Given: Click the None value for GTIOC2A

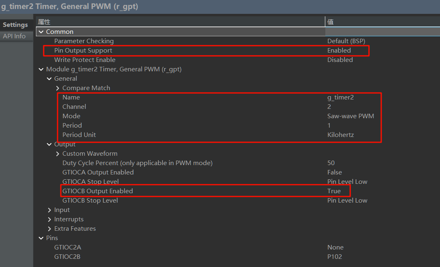Looking at the screenshot, I should pos(336,247).
